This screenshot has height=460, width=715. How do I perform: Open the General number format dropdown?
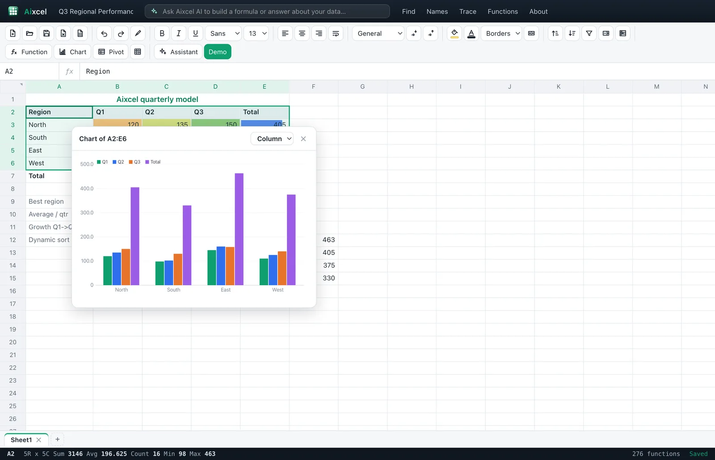378,34
